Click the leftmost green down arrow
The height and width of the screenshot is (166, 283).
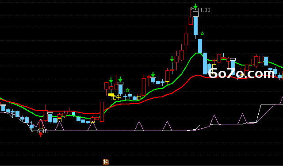point(111,80)
